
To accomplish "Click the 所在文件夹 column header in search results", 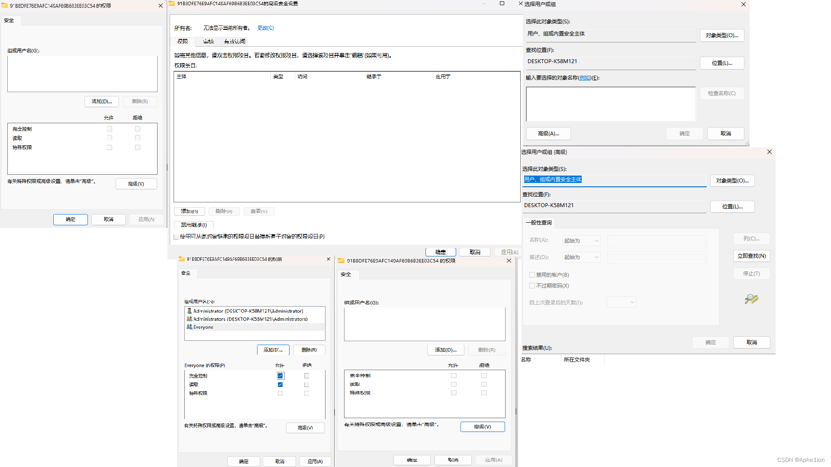I will [583, 360].
